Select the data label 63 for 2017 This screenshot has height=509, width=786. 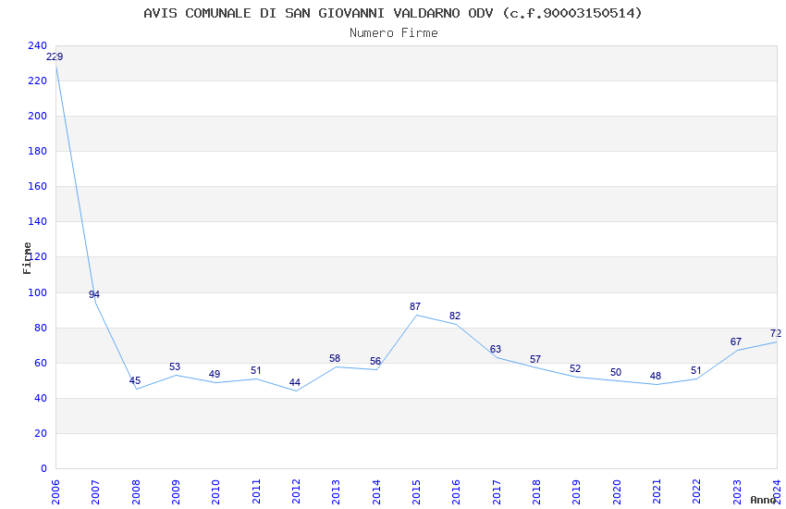point(496,349)
